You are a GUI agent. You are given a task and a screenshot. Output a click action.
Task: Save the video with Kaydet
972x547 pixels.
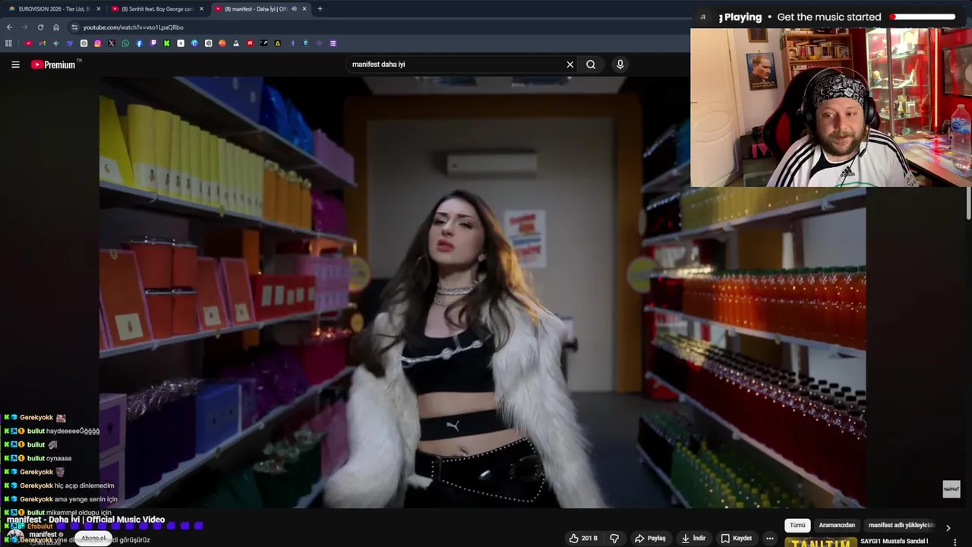point(737,538)
